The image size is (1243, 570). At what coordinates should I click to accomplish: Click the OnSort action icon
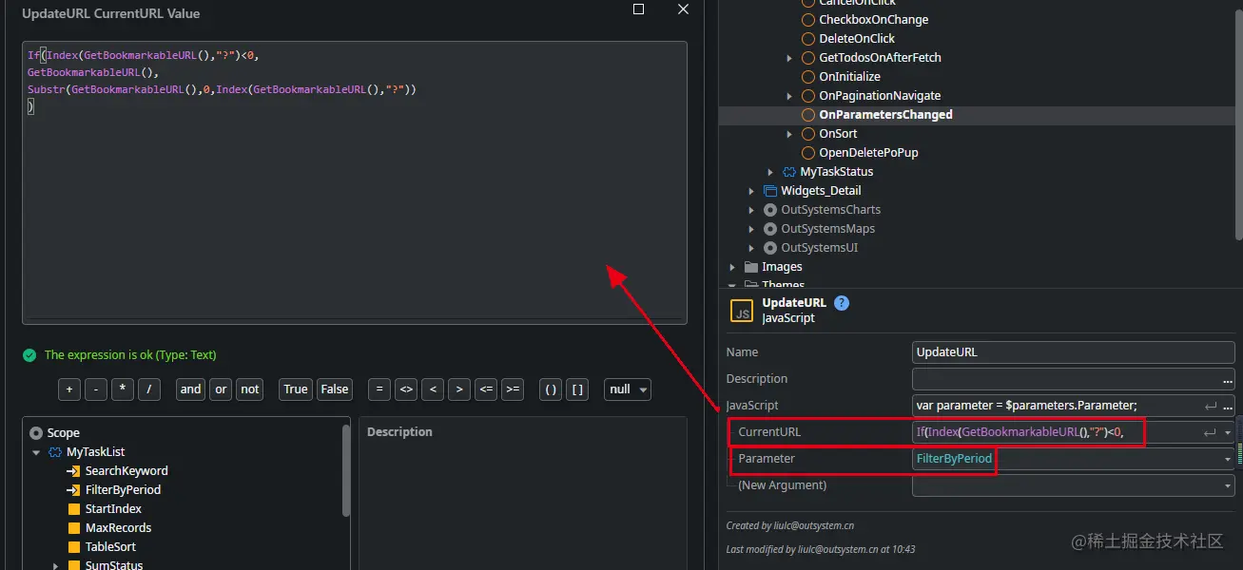tap(807, 133)
